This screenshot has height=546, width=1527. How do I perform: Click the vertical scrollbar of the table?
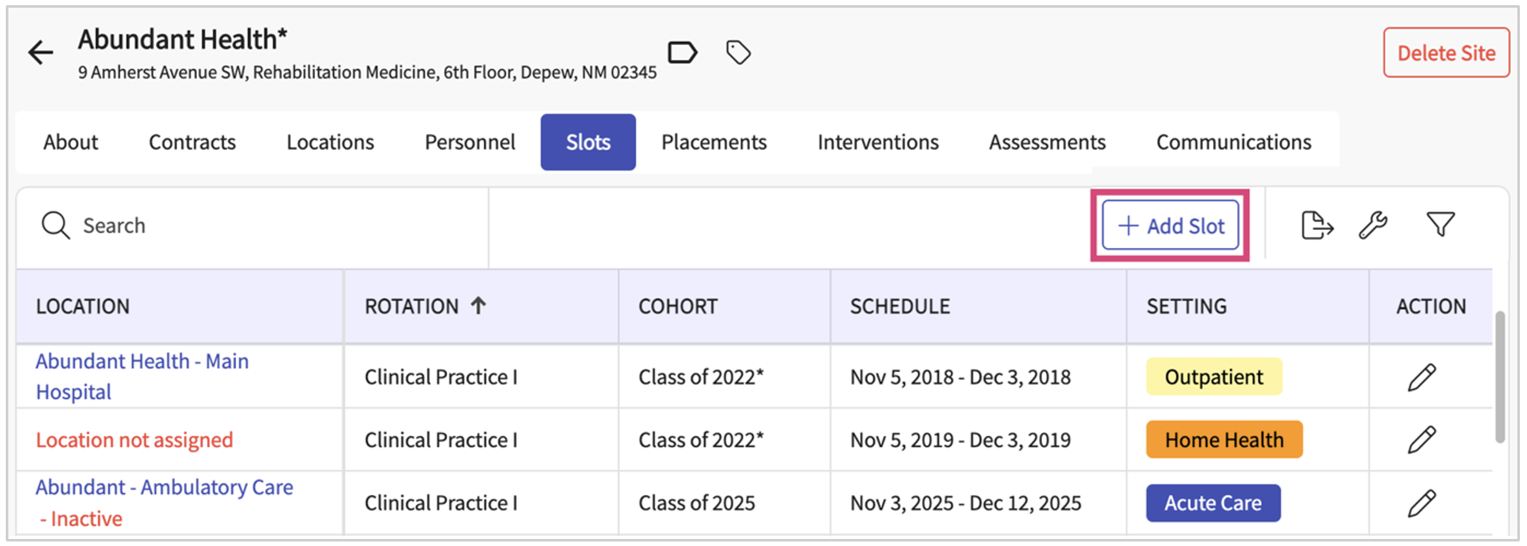tap(1500, 378)
